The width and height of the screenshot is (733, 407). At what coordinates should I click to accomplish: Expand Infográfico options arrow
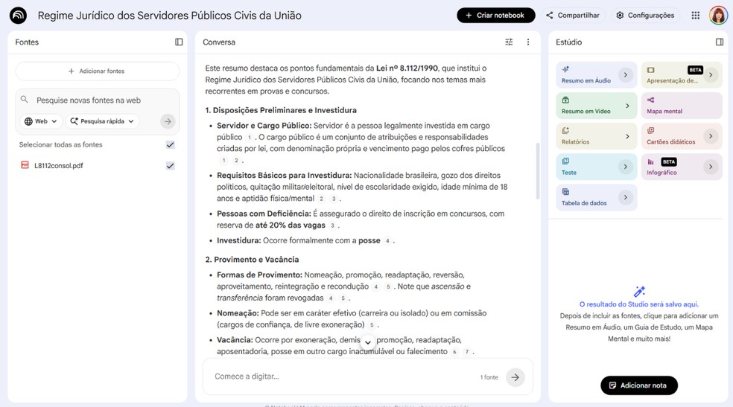coord(711,167)
